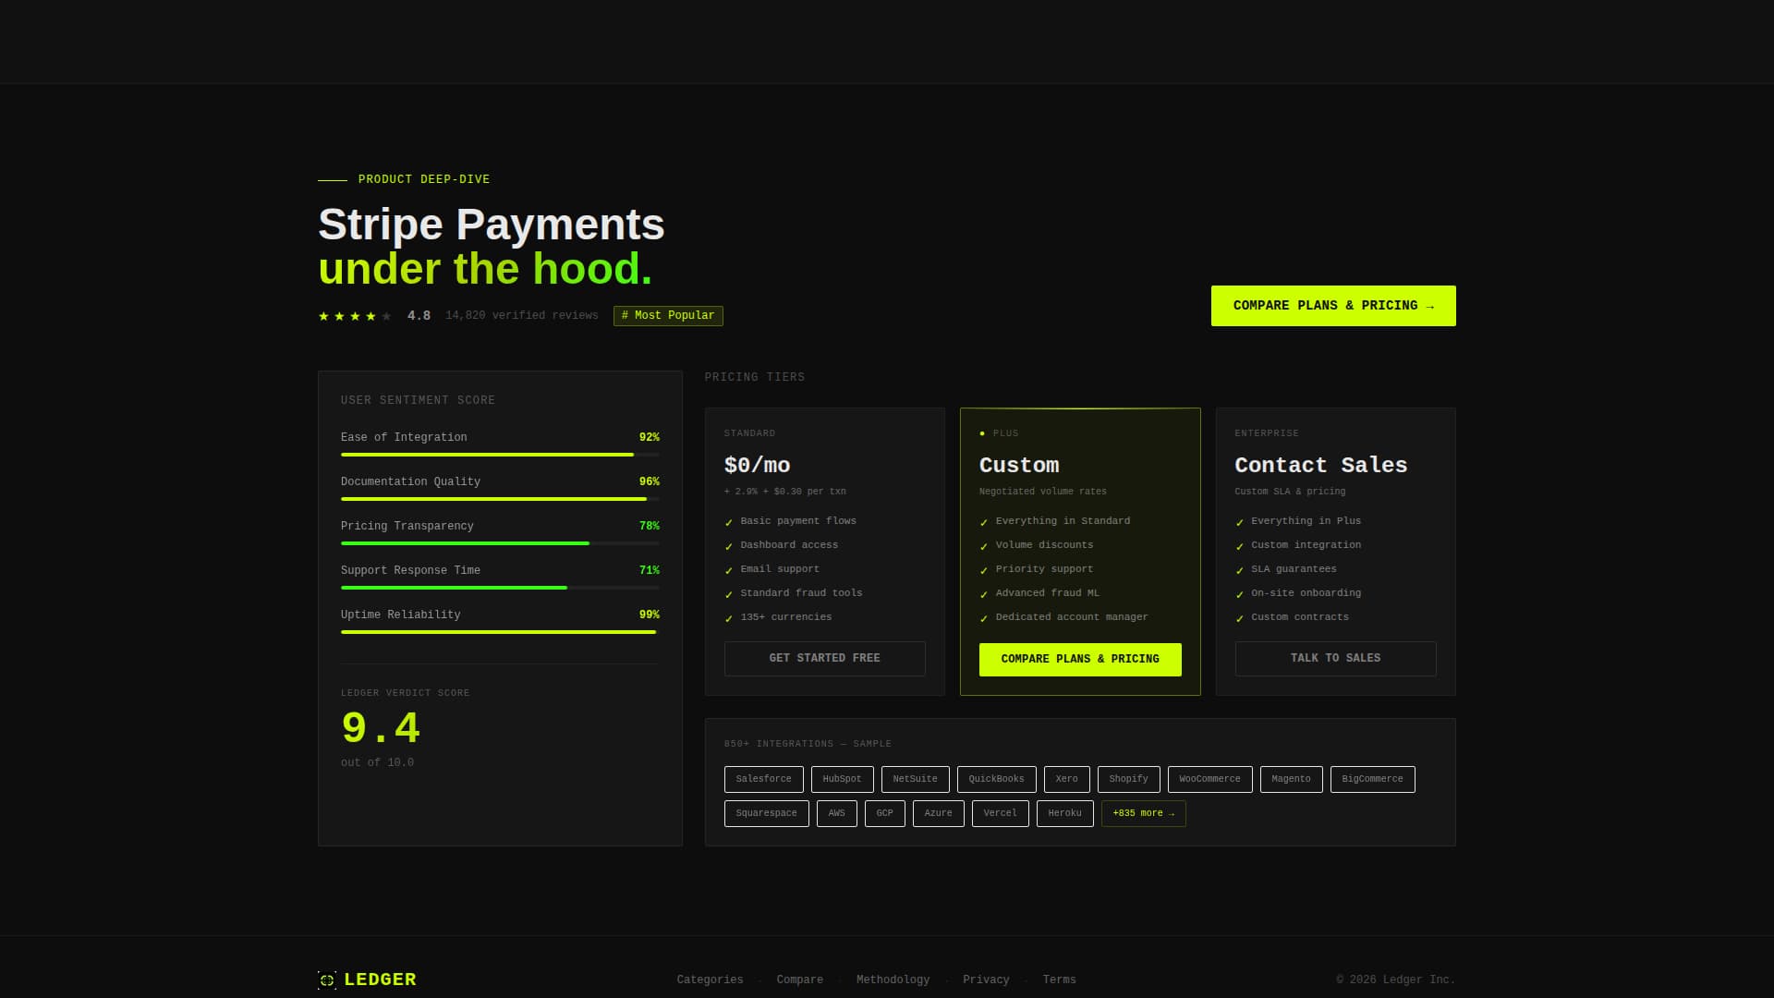Click the checkmark beside SLA guarantees

tap(1239, 570)
